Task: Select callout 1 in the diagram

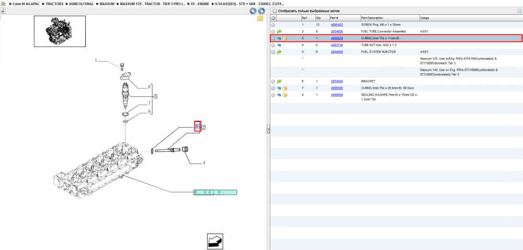Action: pyautogui.click(x=96, y=60)
